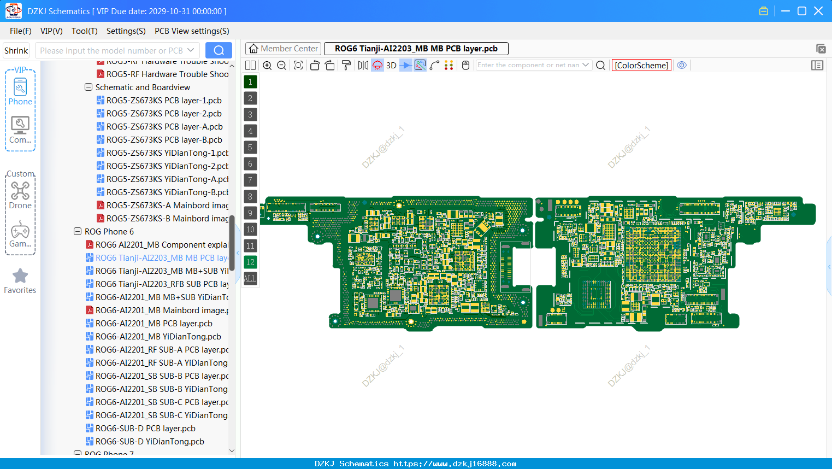Viewport: 832px width, 469px height.
Task: Zoom out of the PCB view
Action: click(281, 65)
